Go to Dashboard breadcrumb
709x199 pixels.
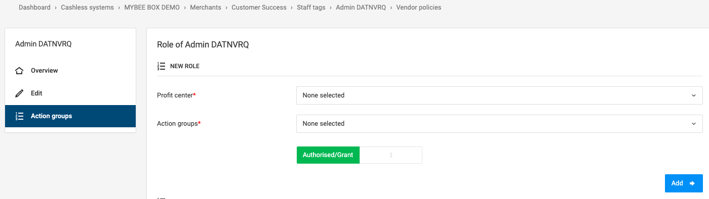[34, 8]
